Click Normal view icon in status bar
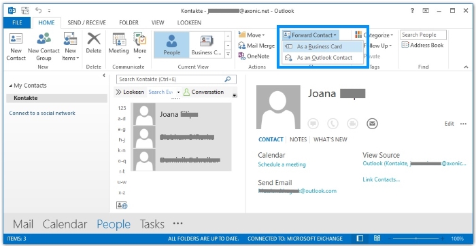The image size is (476, 246). 360,239
